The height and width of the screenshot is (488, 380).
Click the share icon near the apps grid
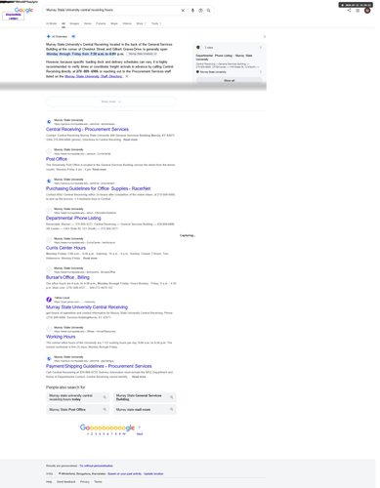[349, 11]
